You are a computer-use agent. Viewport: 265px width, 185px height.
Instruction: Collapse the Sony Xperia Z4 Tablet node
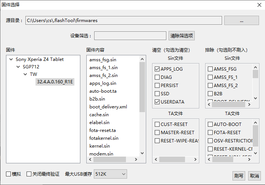pos(12,59)
